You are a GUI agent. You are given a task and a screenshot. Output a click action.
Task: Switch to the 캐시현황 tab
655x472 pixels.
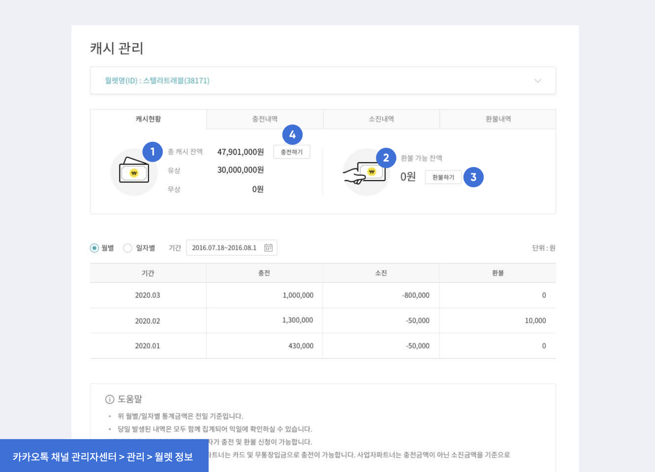(148, 119)
